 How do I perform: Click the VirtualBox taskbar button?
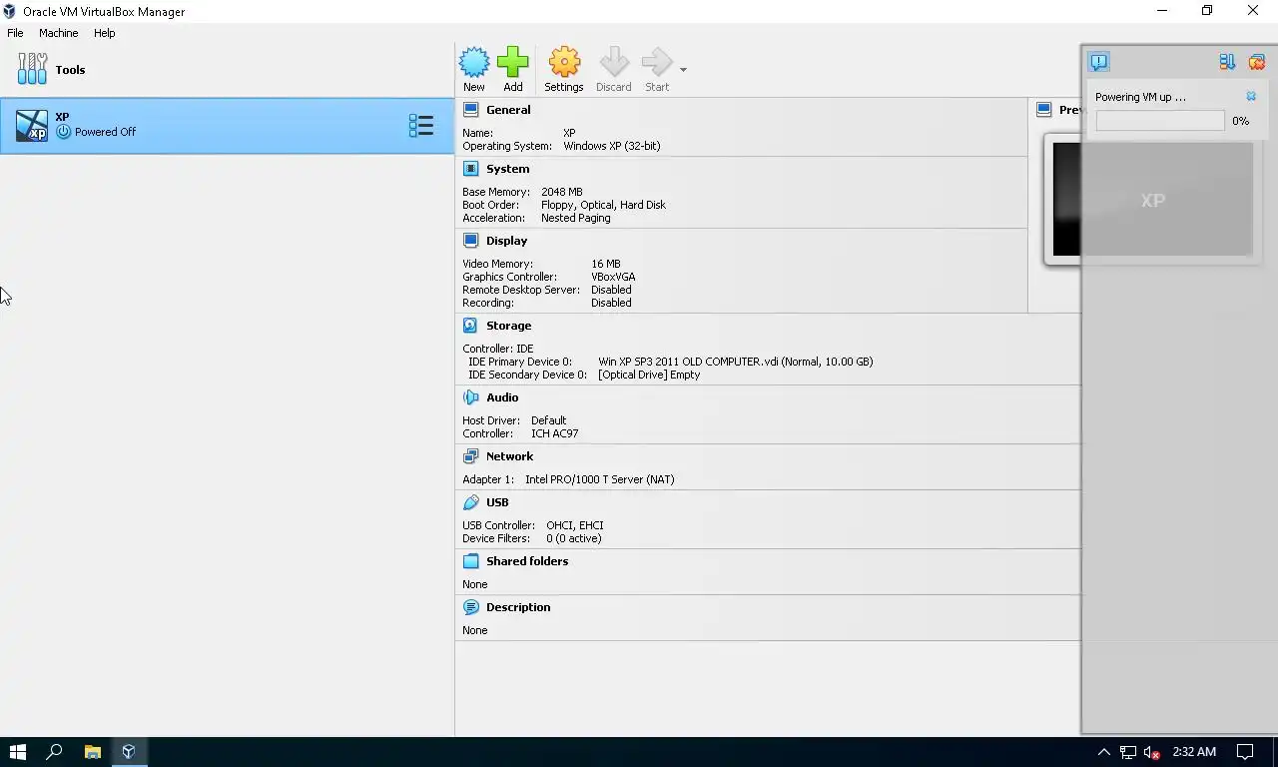pyautogui.click(x=129, y=752)
